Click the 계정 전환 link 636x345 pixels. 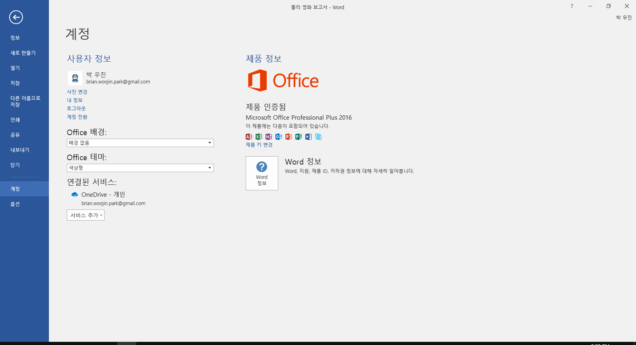pos(77,117)
